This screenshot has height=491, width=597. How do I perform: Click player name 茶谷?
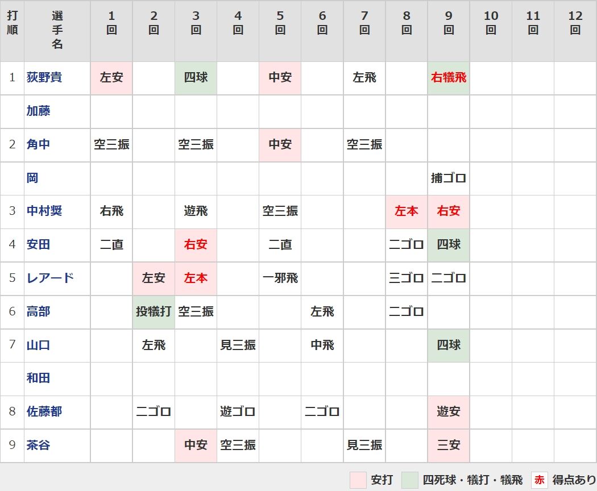(39, 445)
